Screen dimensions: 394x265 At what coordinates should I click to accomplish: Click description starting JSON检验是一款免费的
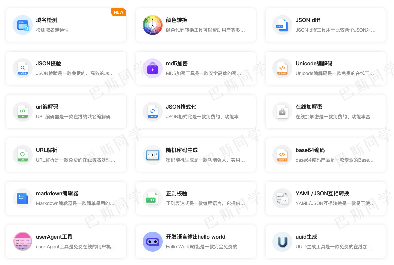coord(75,73)
